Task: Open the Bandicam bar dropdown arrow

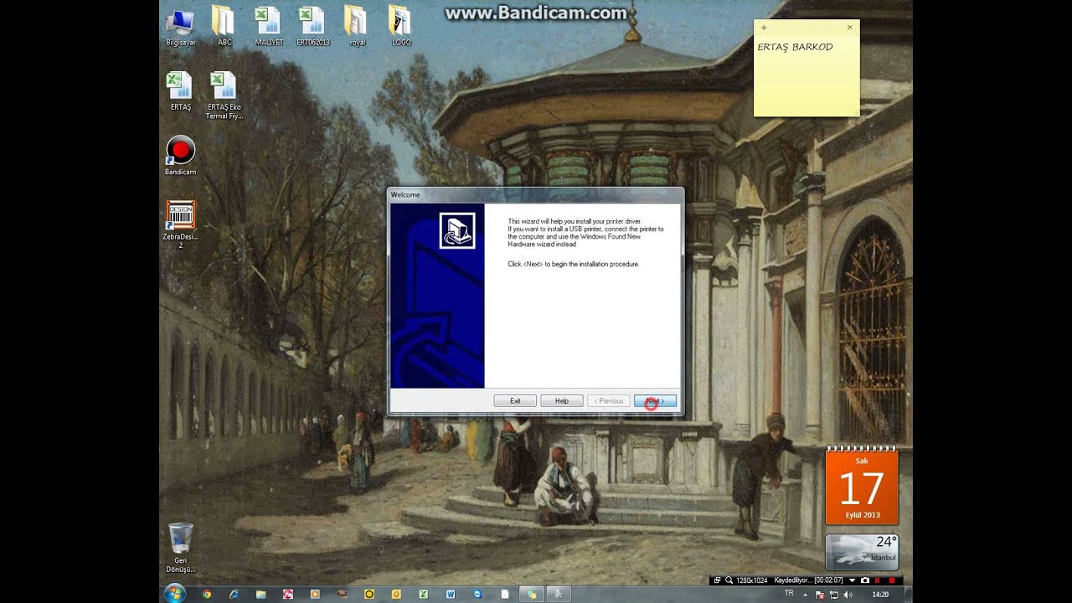Action: point(853,580)
